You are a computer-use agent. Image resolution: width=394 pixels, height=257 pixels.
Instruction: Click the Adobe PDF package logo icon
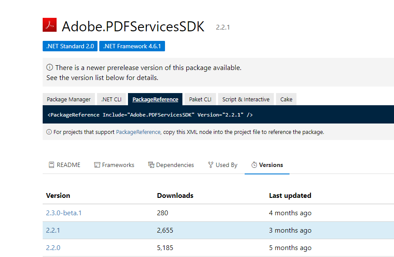tap(50, 25)
